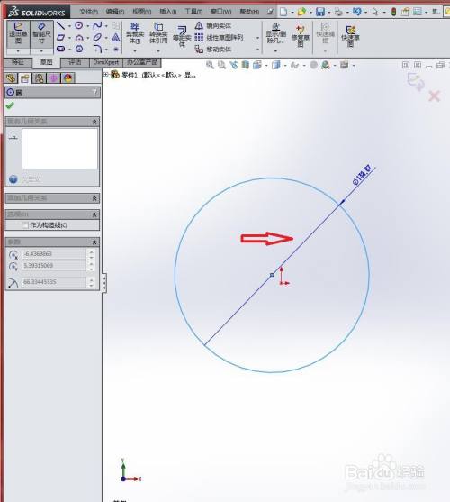
Task: Select the Point sketch tool
Action: pos(116,50)
